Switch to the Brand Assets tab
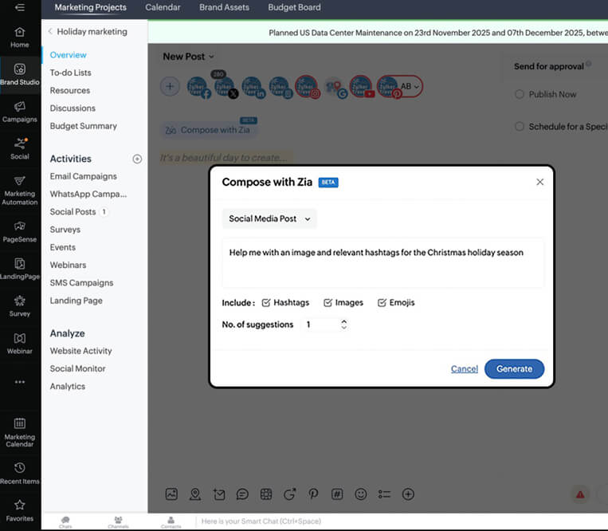Screen dimensions: 608x531 point(224,8)
